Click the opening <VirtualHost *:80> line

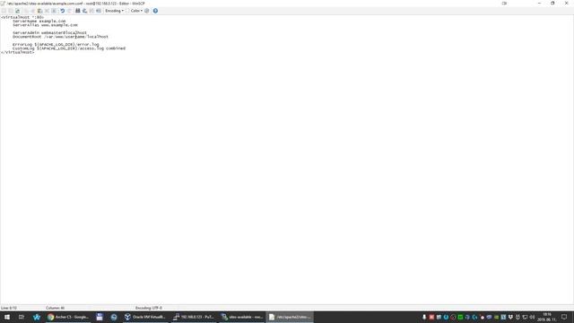pyautogui.click(x=22, y=17)
